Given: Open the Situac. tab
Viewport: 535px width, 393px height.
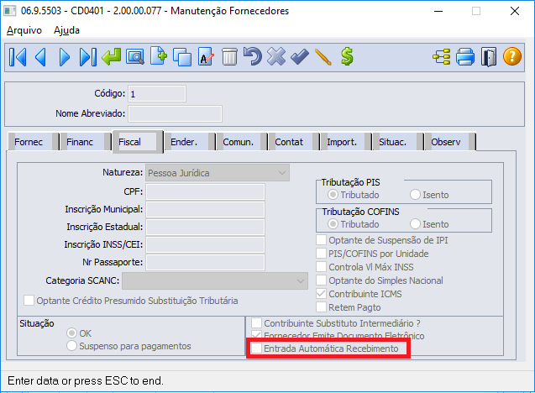Looking at the screenshot, I should pyautogui.click(x=398, y=142).
